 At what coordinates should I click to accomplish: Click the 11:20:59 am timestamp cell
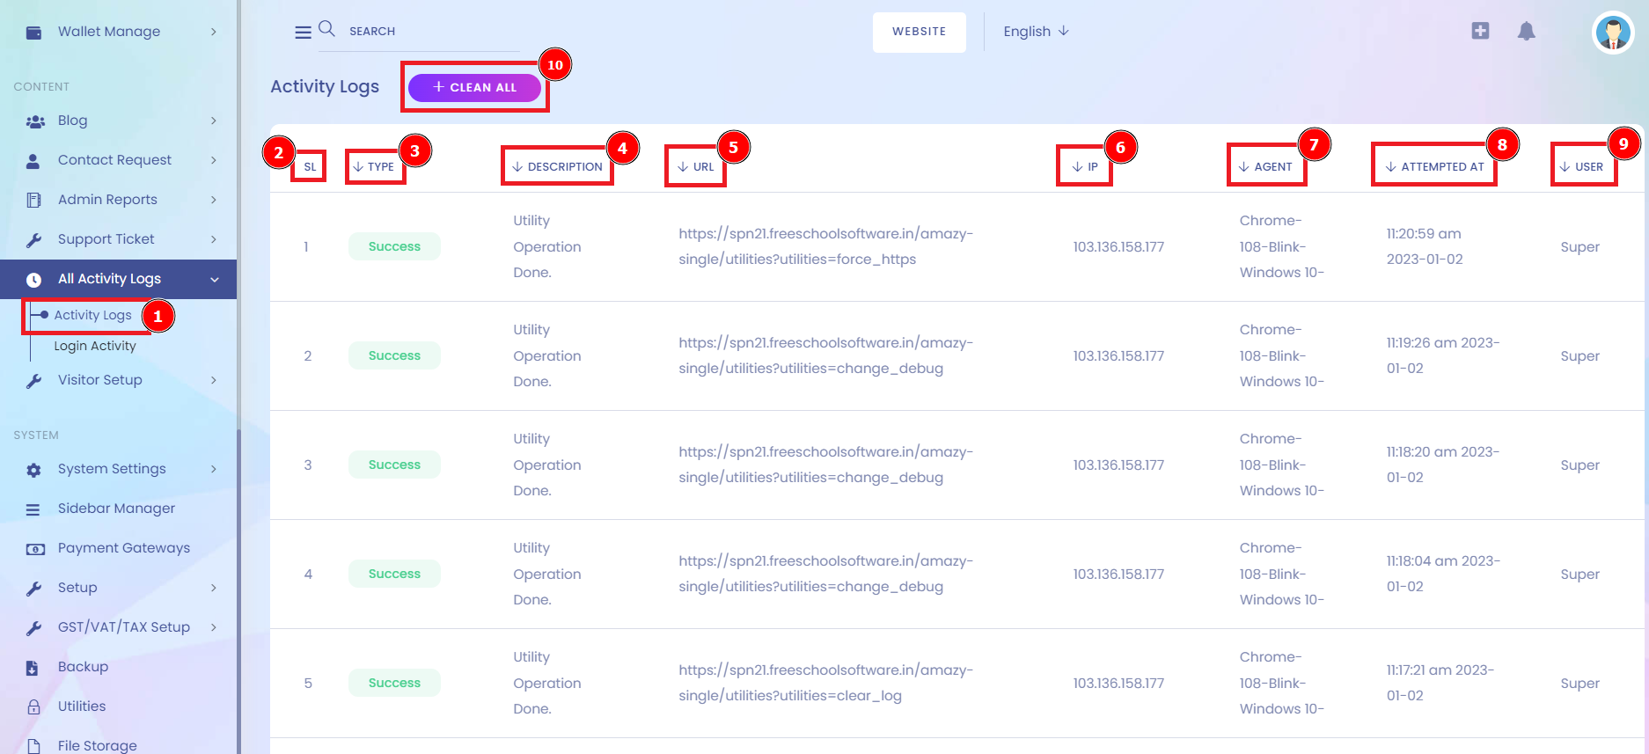1425,246
